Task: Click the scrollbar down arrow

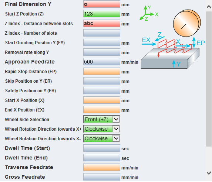Action: (x=209, y=173)
